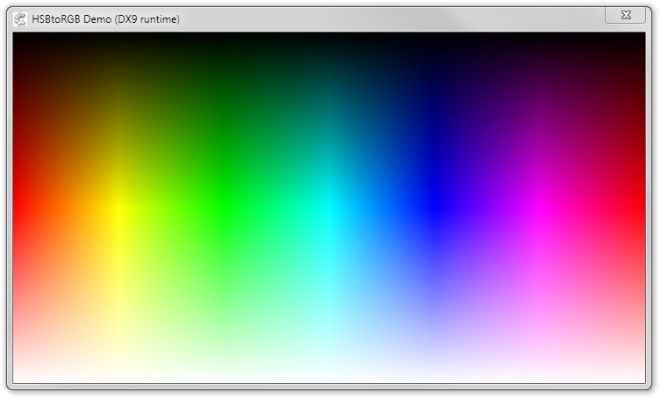
Task: Click the app icon in title bar
Action: [x=20, y=19]
